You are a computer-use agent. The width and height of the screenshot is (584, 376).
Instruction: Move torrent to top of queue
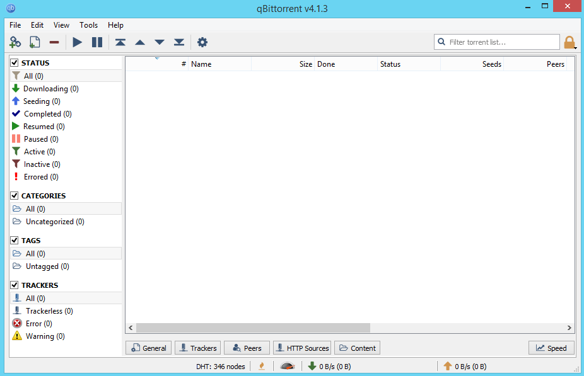point(120,42)
